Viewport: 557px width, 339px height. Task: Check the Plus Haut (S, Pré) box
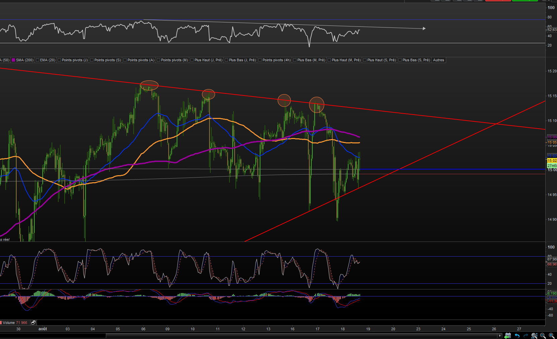(x=365, y=60)
